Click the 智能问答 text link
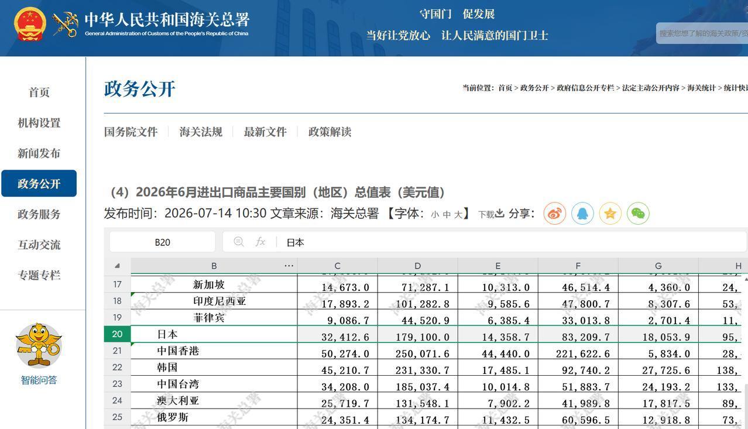 point(39,380)
